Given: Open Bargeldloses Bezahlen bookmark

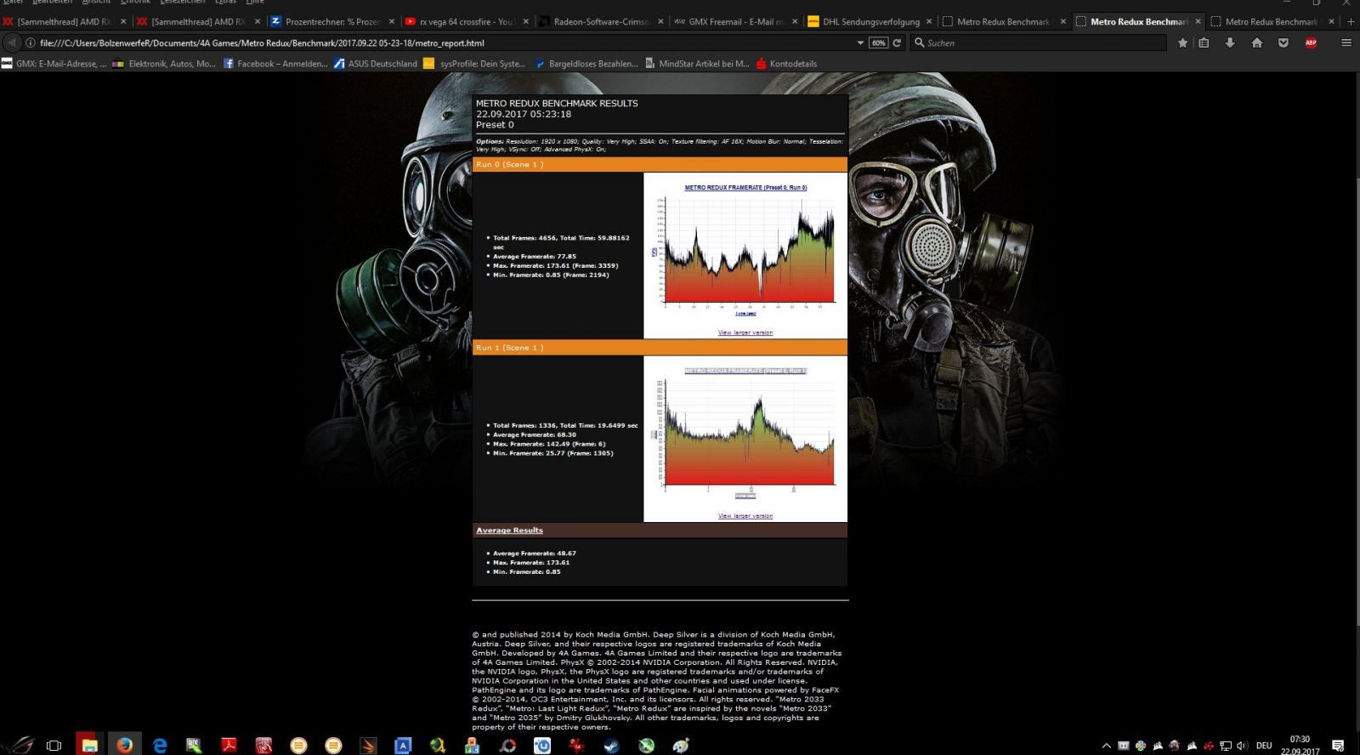Looking at the screenshot, I should point(586,63).
